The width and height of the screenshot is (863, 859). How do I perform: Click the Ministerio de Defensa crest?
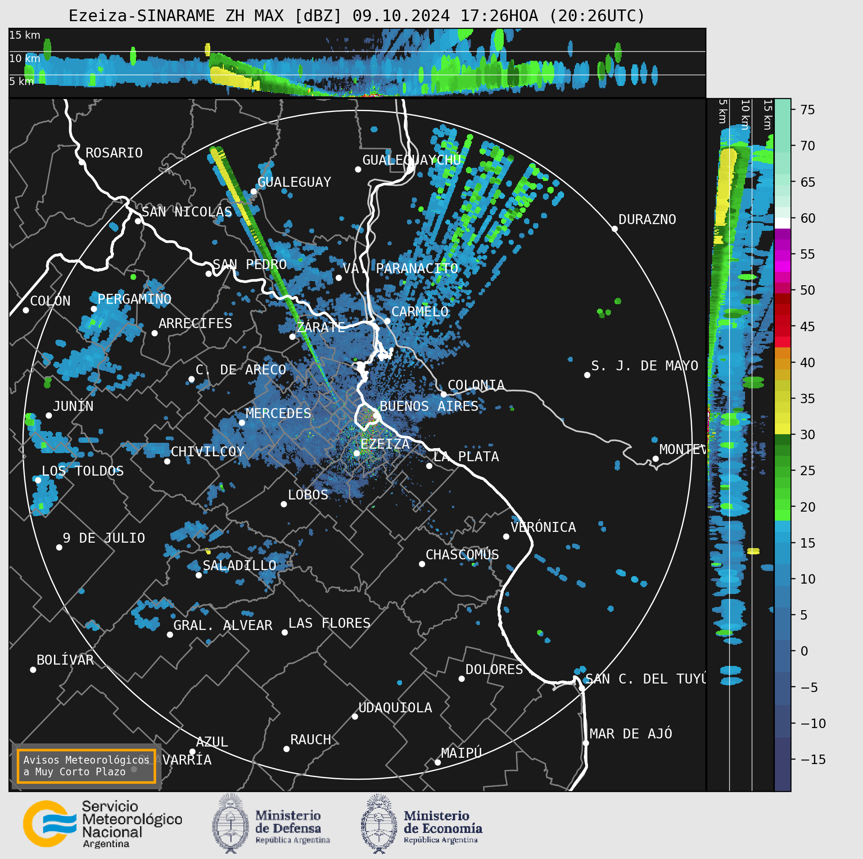(x=230, y=823)
